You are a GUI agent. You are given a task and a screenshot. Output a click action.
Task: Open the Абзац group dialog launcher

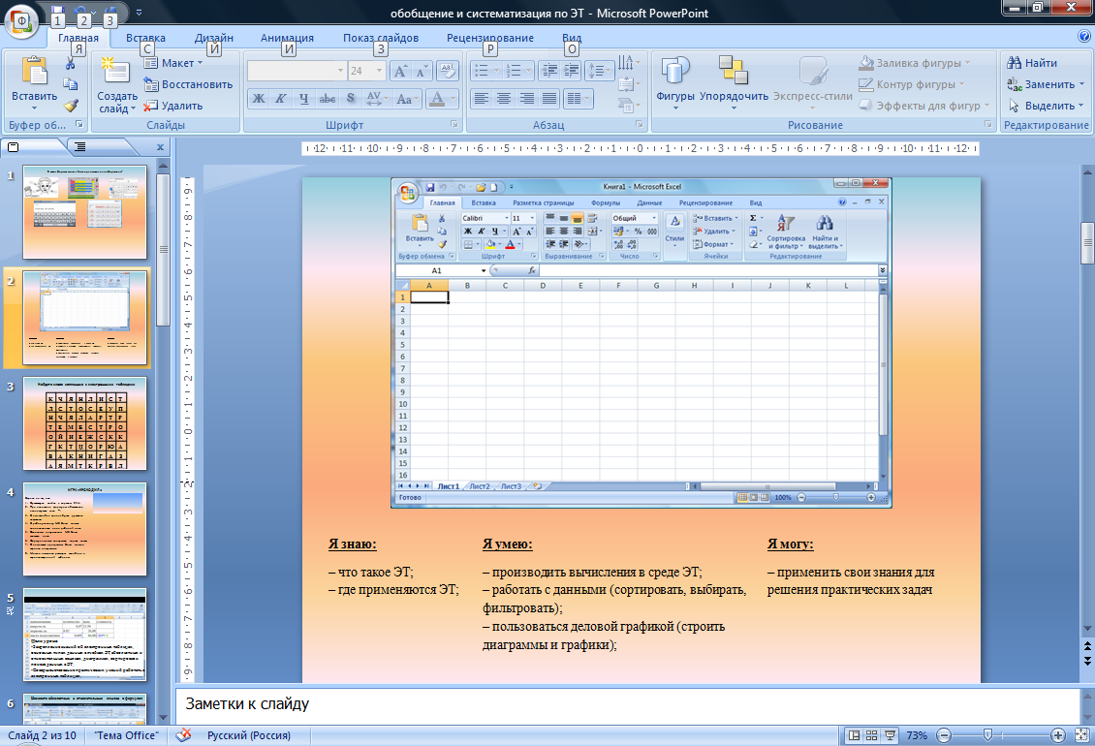click(x=639, y=124)
